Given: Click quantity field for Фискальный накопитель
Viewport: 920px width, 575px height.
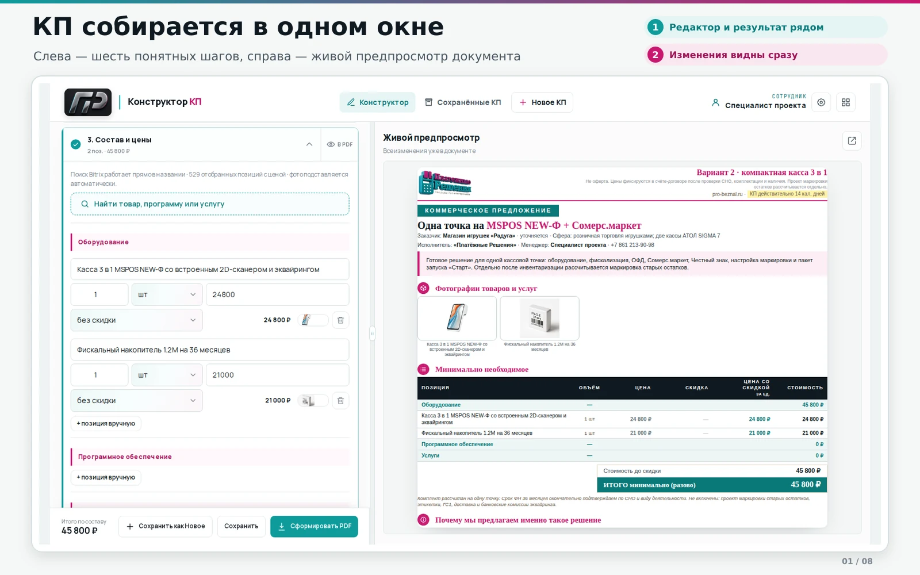Looking at the screenshot, I should (99, 375).
